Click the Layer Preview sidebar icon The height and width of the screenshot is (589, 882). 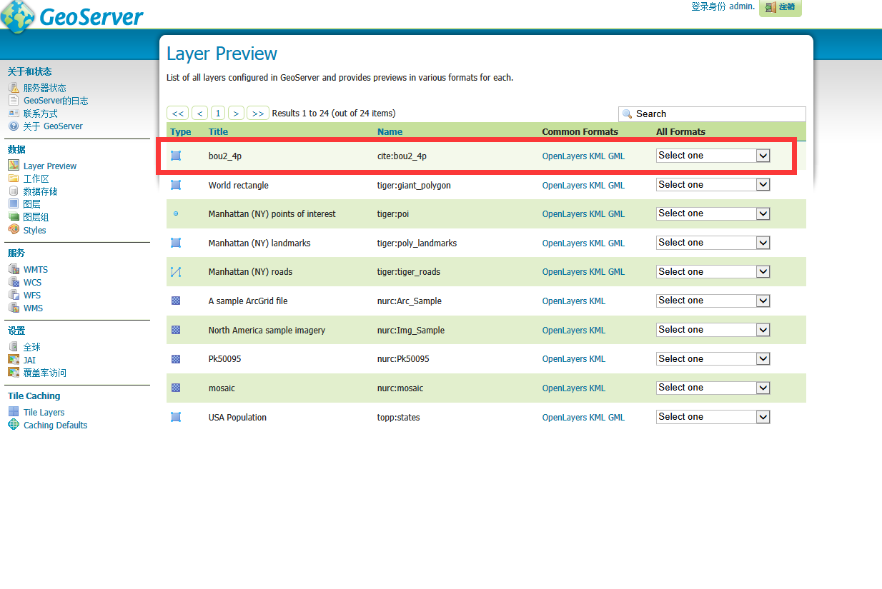coord(14,166)
